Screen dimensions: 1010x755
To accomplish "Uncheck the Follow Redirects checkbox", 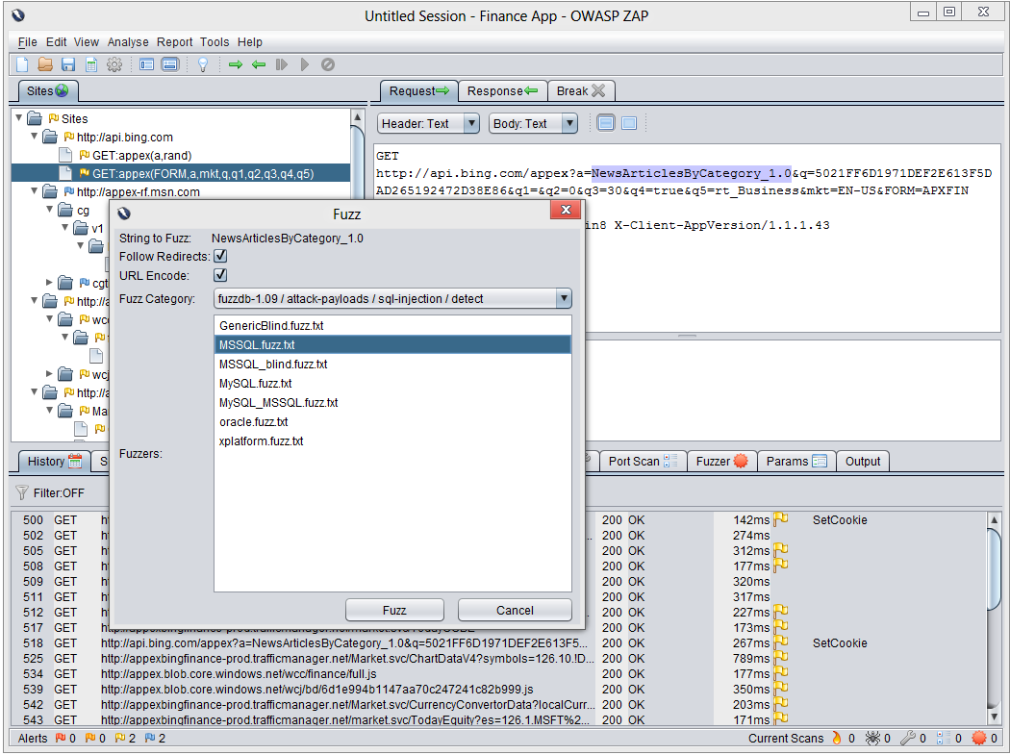I will [220, 257].
